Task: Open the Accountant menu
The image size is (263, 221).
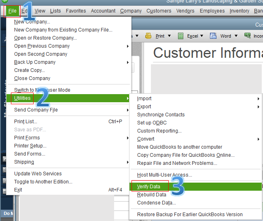Action: click(103, 11)
